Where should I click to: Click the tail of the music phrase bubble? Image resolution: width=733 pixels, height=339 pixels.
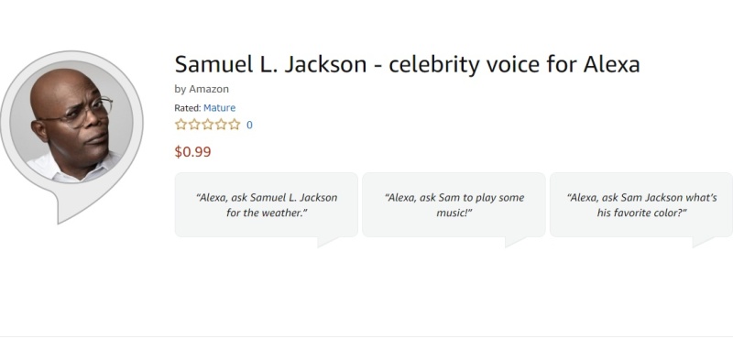click(x=513, y=241)
